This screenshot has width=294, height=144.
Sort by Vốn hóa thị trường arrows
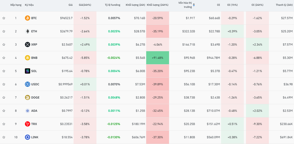click(x=194, y=5)
